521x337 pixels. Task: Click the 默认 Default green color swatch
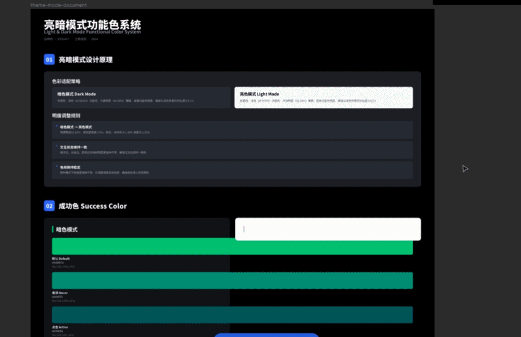(x=232, y=247)
